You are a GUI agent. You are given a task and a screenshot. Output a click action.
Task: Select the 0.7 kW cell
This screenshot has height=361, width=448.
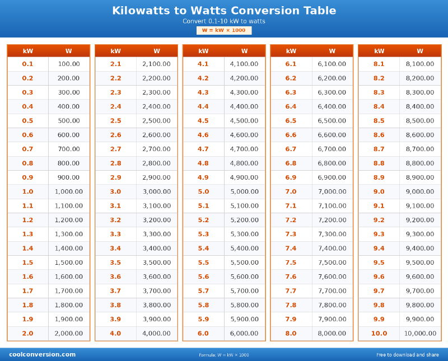(27, 149)
